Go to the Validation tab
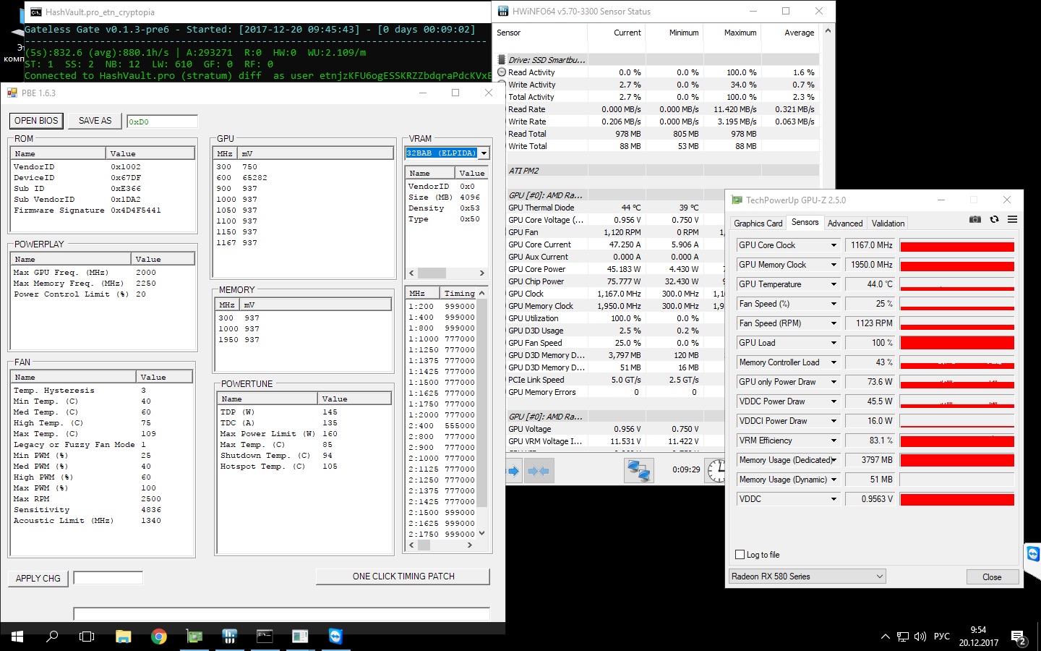 pos(888,224)
